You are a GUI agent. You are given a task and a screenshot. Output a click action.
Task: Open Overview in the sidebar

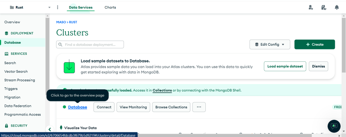coord(12,22)
